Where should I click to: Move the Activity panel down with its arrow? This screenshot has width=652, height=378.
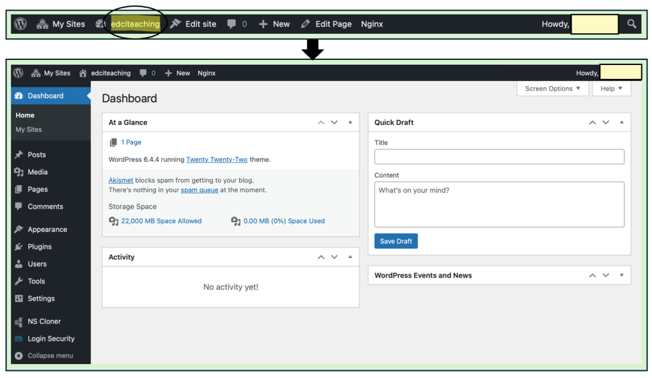point(335,257)
